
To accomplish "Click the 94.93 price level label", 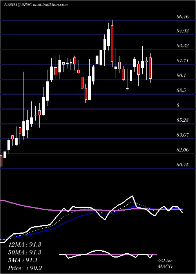I will tap(183, 31).
